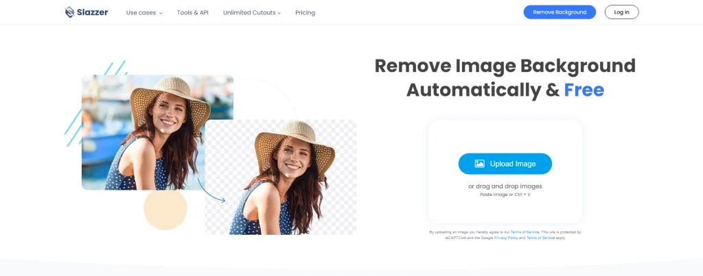
Task: Click the drag and drop images area
Action: [505, 172]
